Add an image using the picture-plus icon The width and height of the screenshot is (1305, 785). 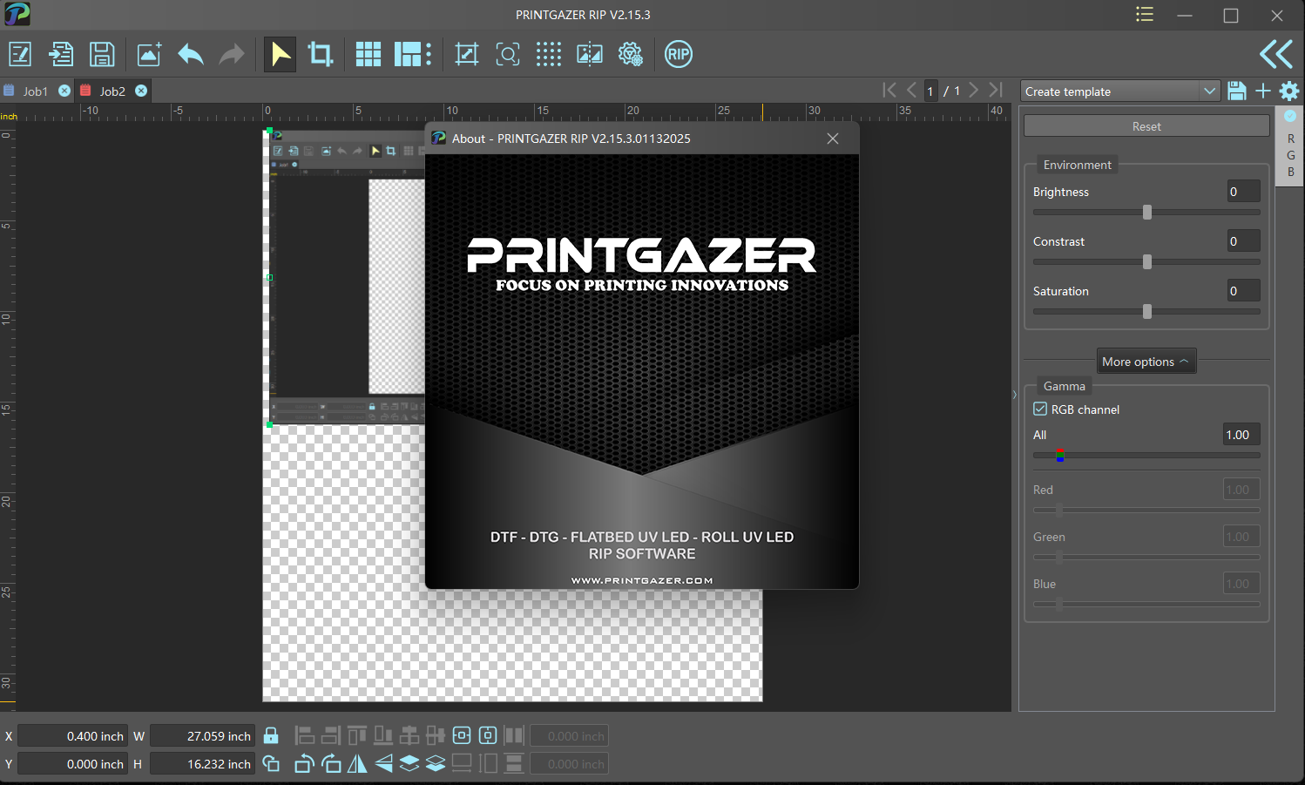point(149,54)
